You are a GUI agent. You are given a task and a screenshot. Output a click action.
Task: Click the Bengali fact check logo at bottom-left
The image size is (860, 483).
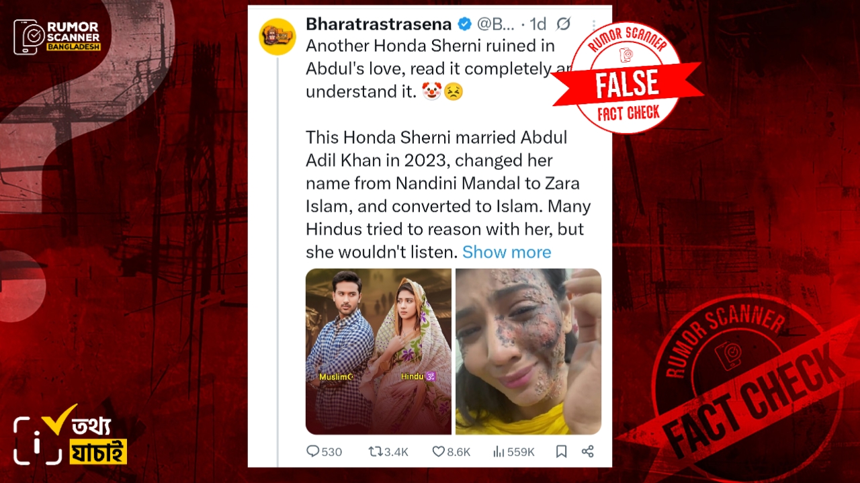[70, 435]
